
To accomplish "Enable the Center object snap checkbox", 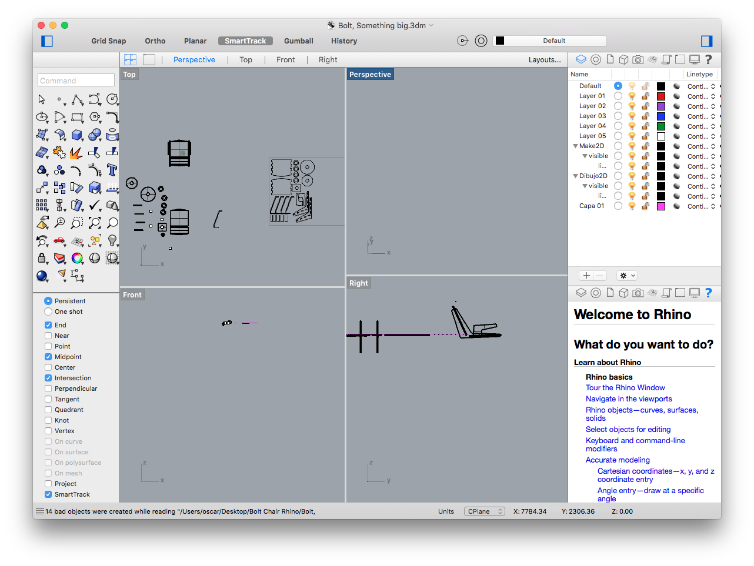I will (x=48, y=367).
